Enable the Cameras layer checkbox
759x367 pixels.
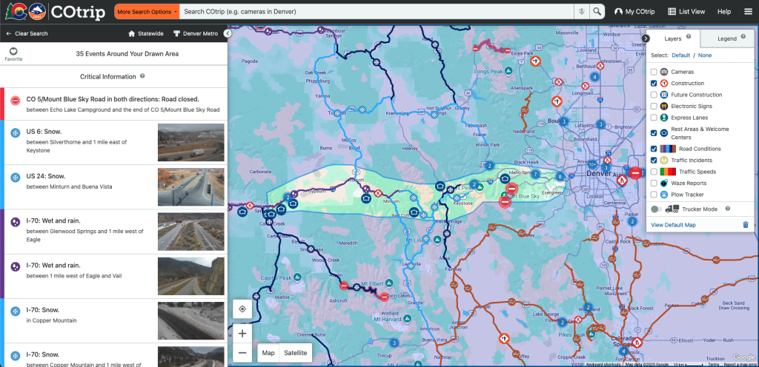654,72
